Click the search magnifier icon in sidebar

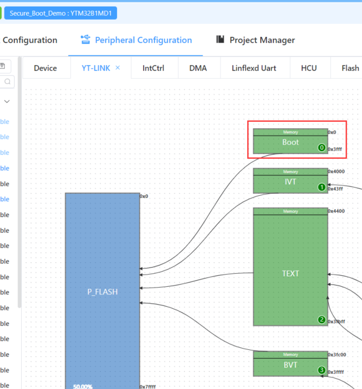tap(8, 82)
